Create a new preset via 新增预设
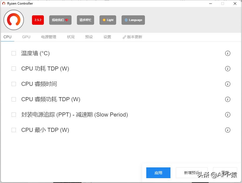The height and width of the screenshot is (183, 242). point(191,173)
